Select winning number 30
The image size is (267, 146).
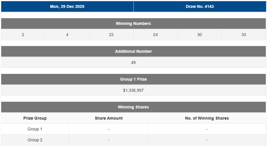[200, 35]
